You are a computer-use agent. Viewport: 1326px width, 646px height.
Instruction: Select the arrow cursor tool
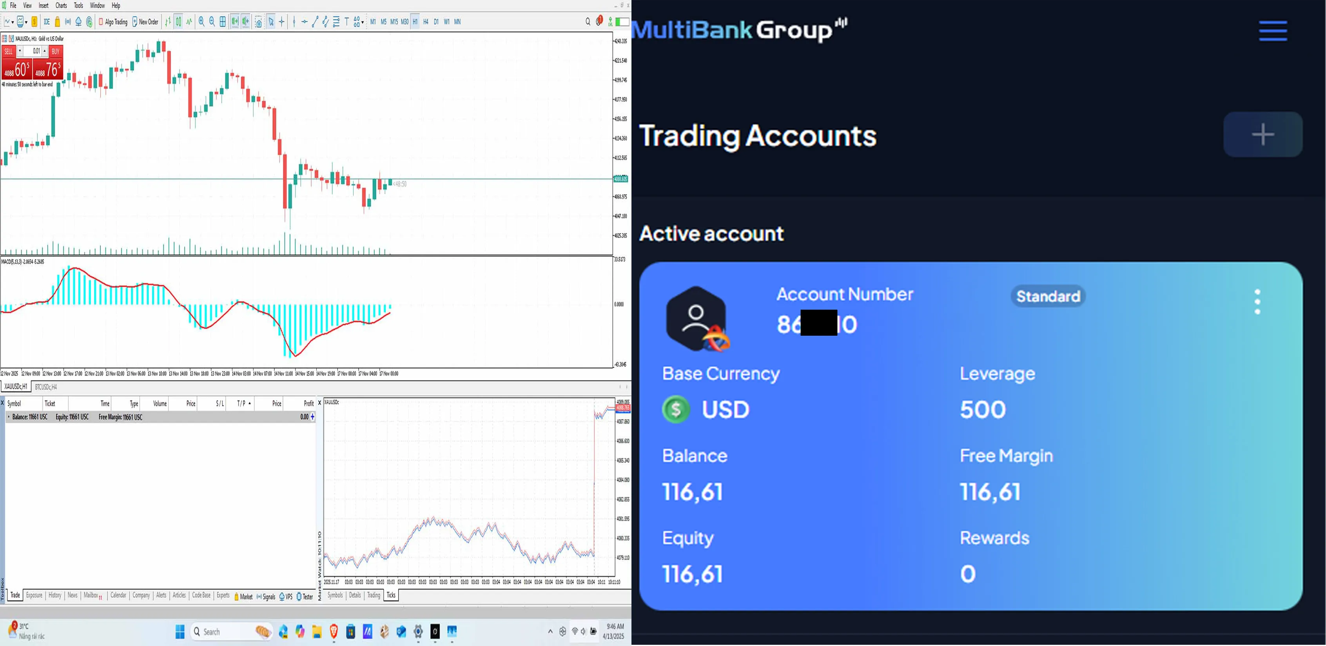tap(271, 22)
